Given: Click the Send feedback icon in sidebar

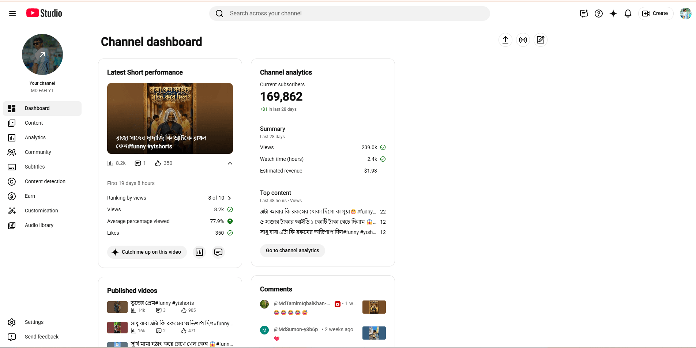Looking at the screenshot, I should click(12, 337).
